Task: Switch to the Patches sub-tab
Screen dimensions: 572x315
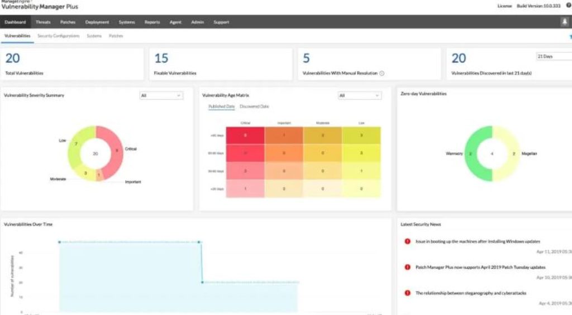Action: (116, 36)
